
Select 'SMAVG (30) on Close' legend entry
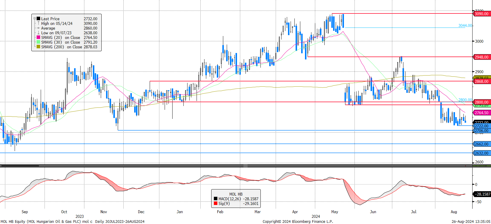click(61, 42)
